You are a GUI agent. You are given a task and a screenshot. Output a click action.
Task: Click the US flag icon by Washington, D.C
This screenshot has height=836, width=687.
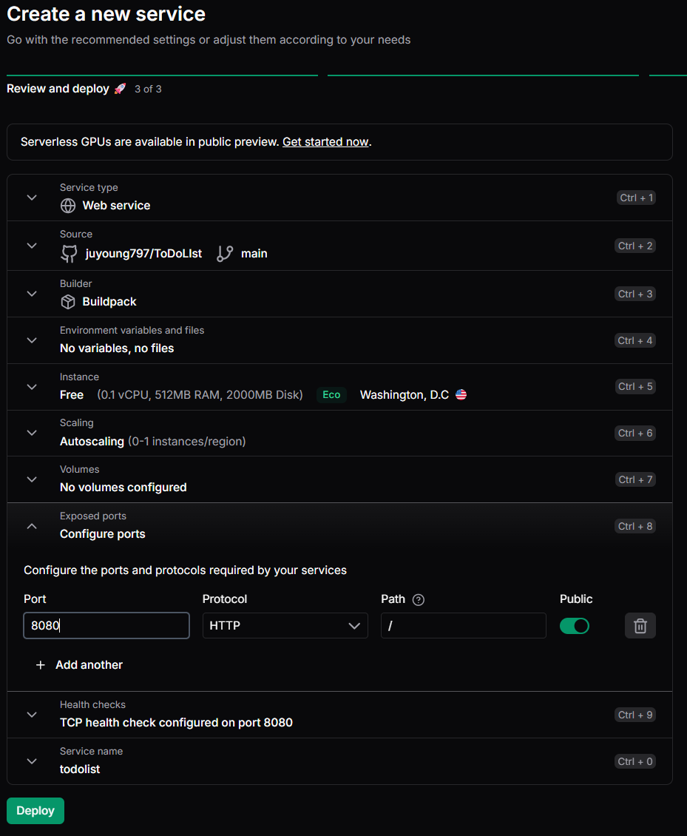point(461,395)
